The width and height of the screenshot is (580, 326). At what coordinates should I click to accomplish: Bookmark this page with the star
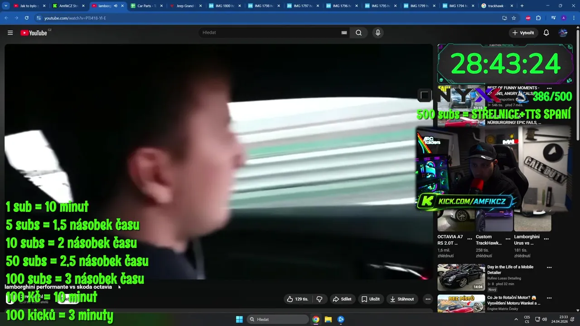click(x=514, y=18)
